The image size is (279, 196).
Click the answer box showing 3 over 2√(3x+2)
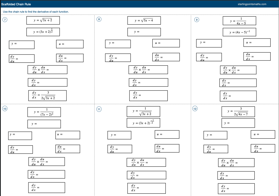47,96
